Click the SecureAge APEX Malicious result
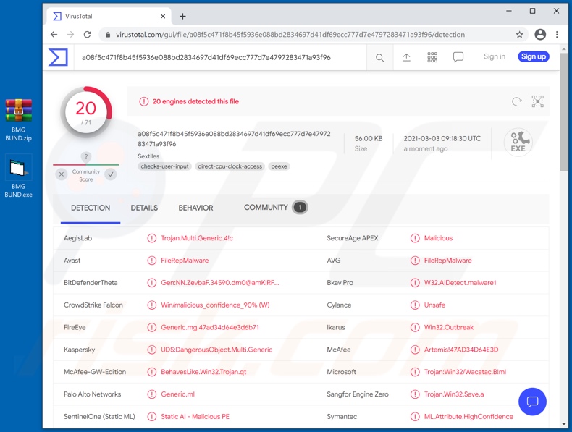This screenshot has width=572, height=432. [x=438, y=238]
